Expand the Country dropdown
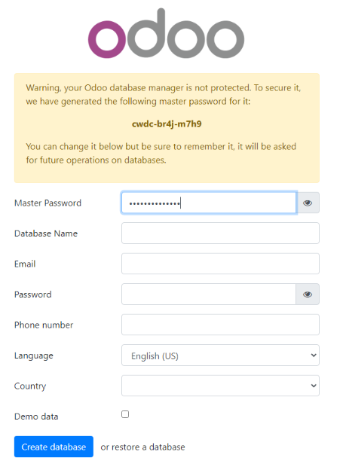This screenshot has height=476, width=343. (x=220, y=386)
